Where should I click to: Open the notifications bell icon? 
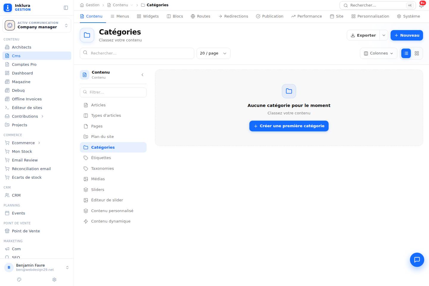pyautogui.click(x=421, y=5)
